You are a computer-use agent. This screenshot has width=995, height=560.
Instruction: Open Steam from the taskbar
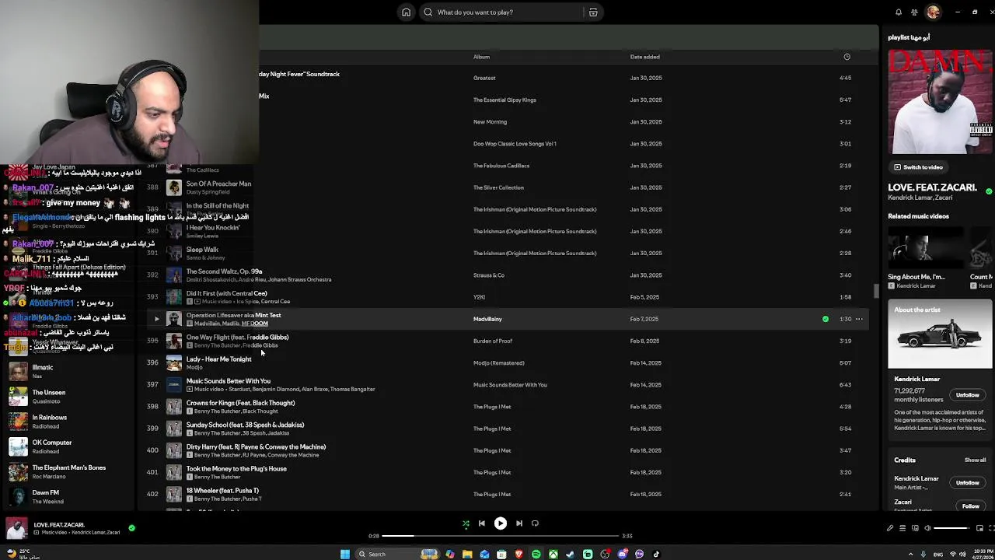click(x=571, y=554)
